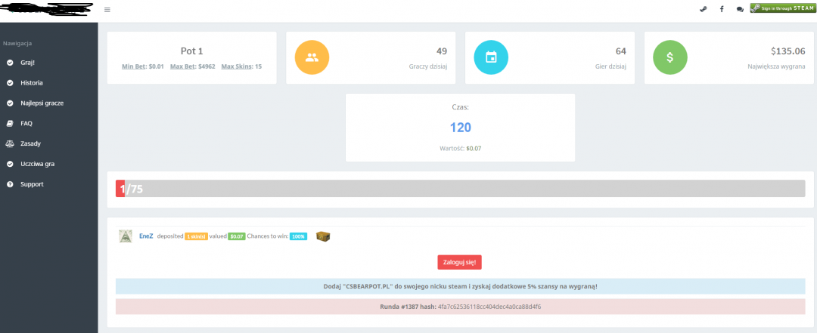Viewport: 817px width, 333px height.
Task: Select Uczciwa gra in the sidebar
Action: pos(37,164)
